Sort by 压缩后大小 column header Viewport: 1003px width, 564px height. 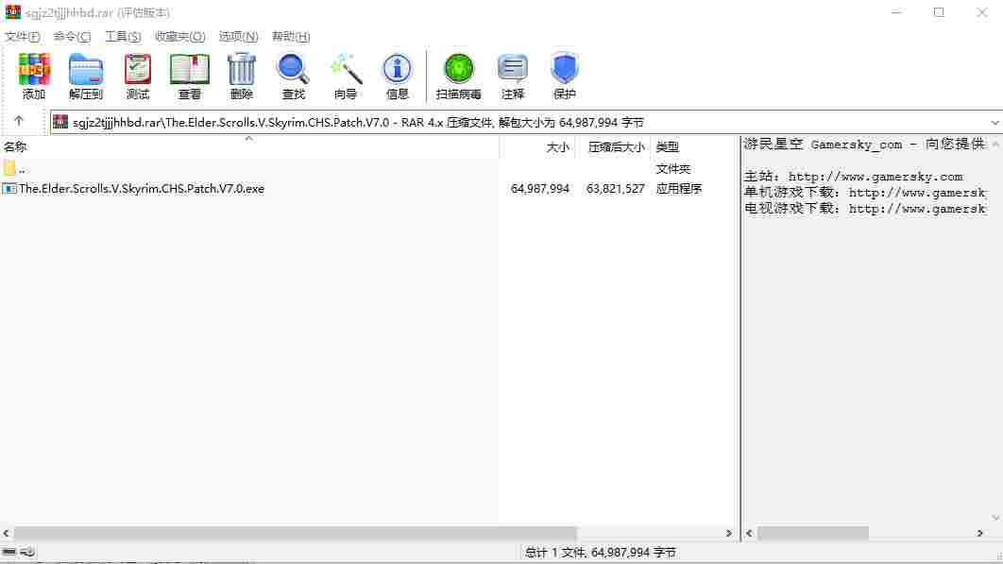613,147
